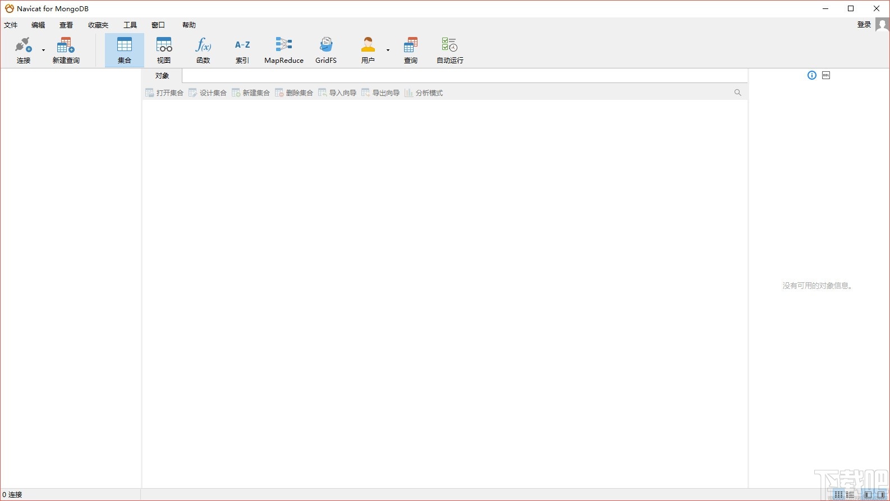Click the Navicat logo icon in title bar
Image resolution: width=890 pixels, height=501 pixels.
coord(9,8)
